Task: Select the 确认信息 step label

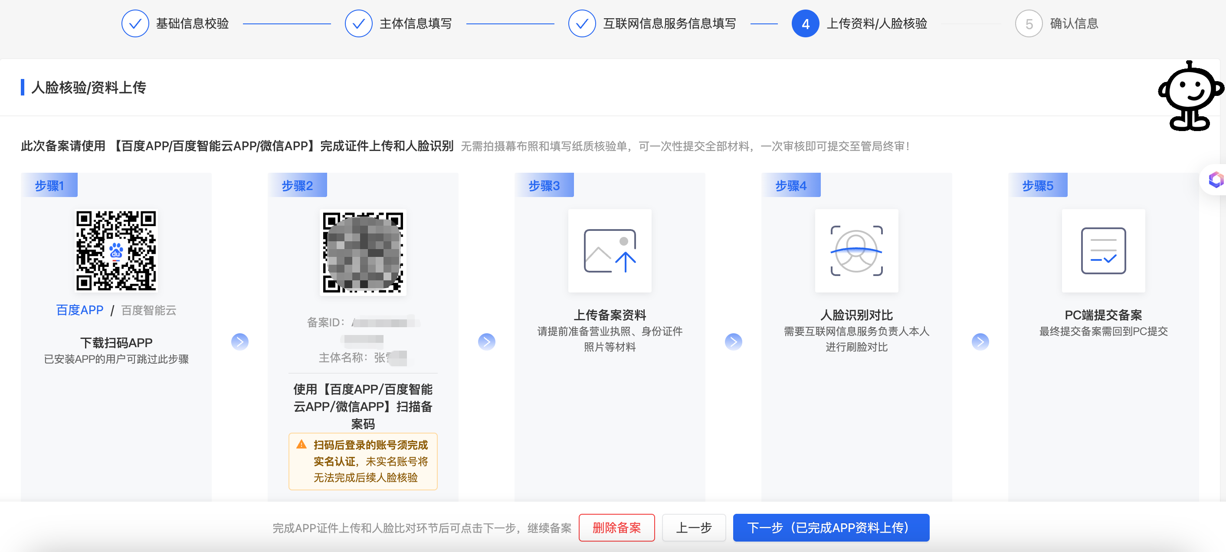Action: tap(1074, 23)
